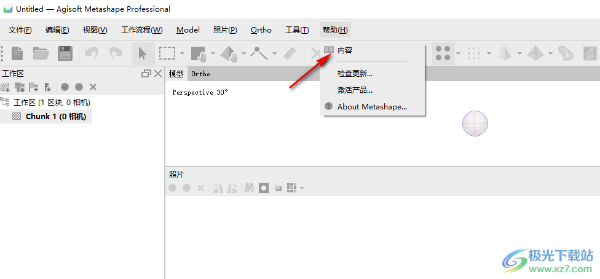Viewport: 600px width, 279px height.
Task: Close the 工作区 workspace panel
Action: (x=157, y=74)
